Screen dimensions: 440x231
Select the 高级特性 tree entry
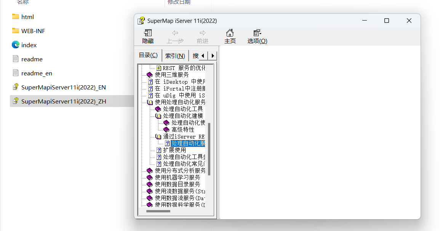pos(183,129)
